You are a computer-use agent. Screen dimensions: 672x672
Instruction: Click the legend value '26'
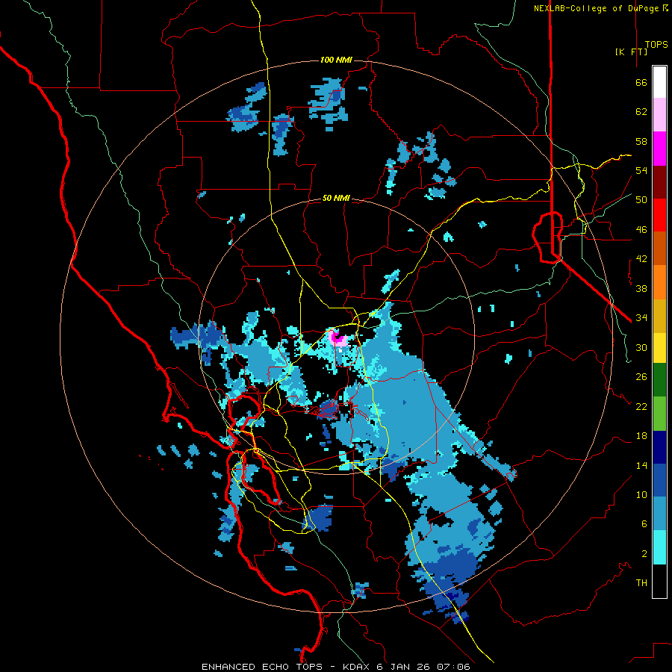[x=641, y=377]
